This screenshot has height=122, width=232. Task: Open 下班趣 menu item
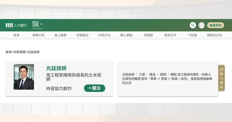tap(192, 35)
